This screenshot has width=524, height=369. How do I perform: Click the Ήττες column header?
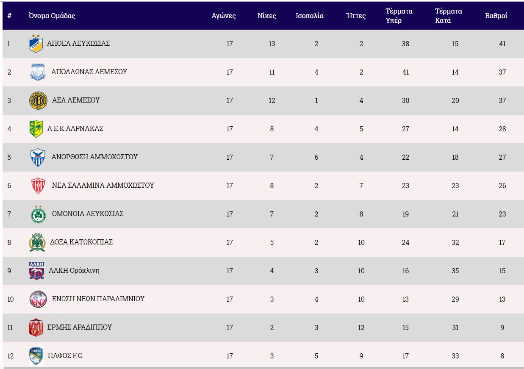(356, 16)
